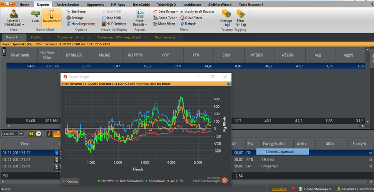374x192 pixels.
Task: Toggle the All-In EV legend line
Action: [x=175, y=181]
